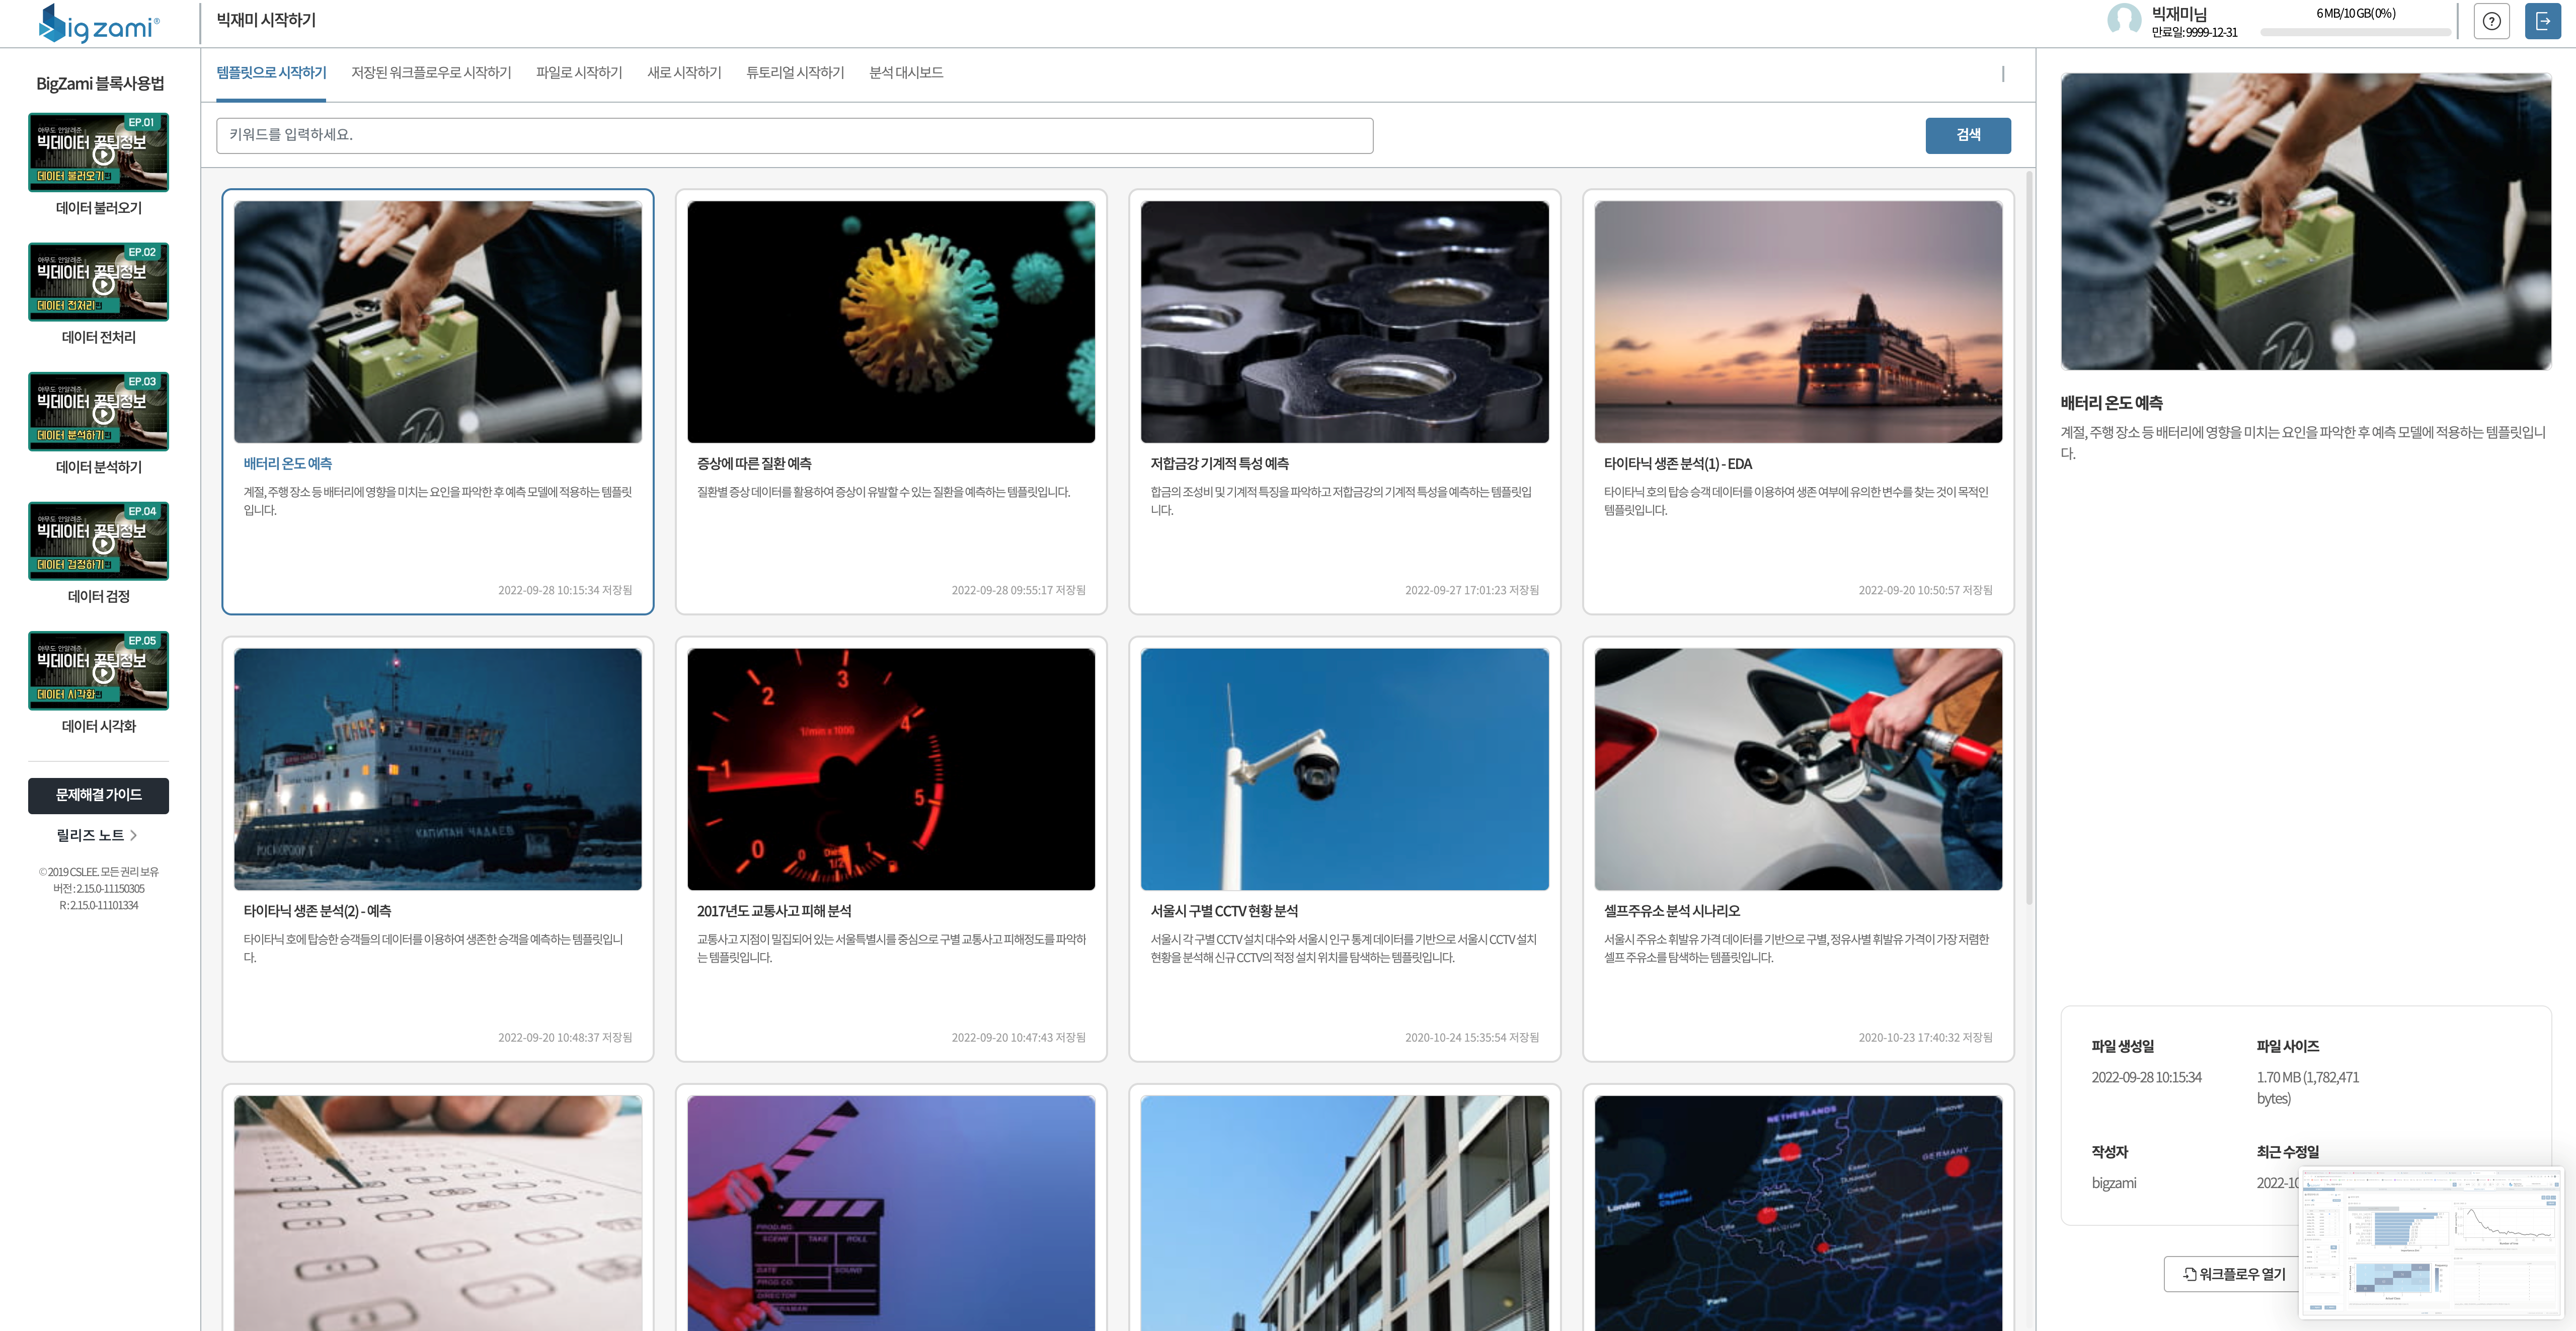The image size is (2576, 1331).
Task: Click the keyword search input field
Action: click(x=794, y=135)
